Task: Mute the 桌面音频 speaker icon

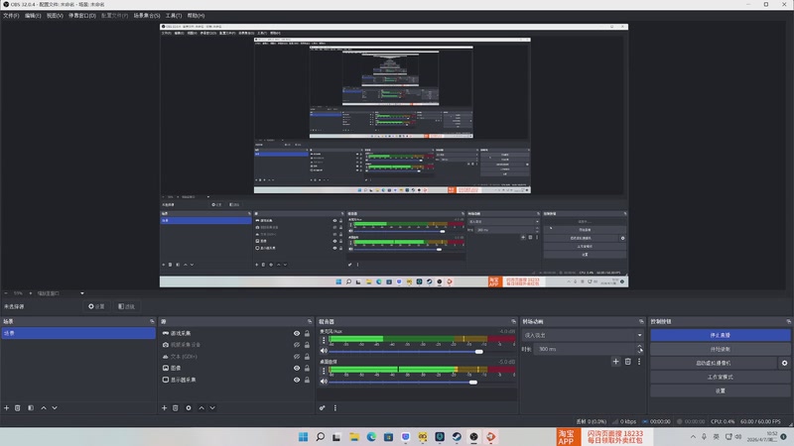Action: tap(325, 382)
